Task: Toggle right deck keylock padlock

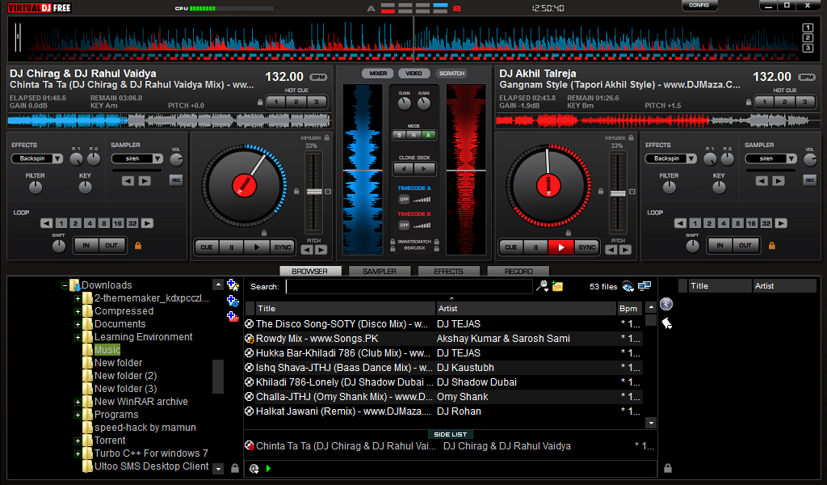Action: click(x=631, y=137)
